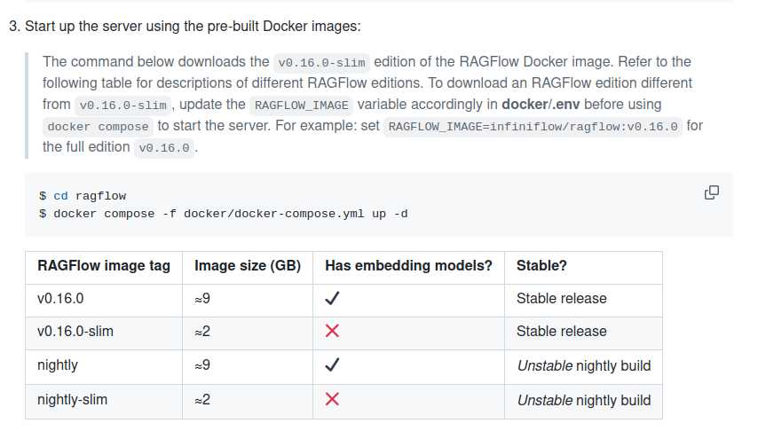Click the red X in the v0.16.0-slim row

[332, 332]
